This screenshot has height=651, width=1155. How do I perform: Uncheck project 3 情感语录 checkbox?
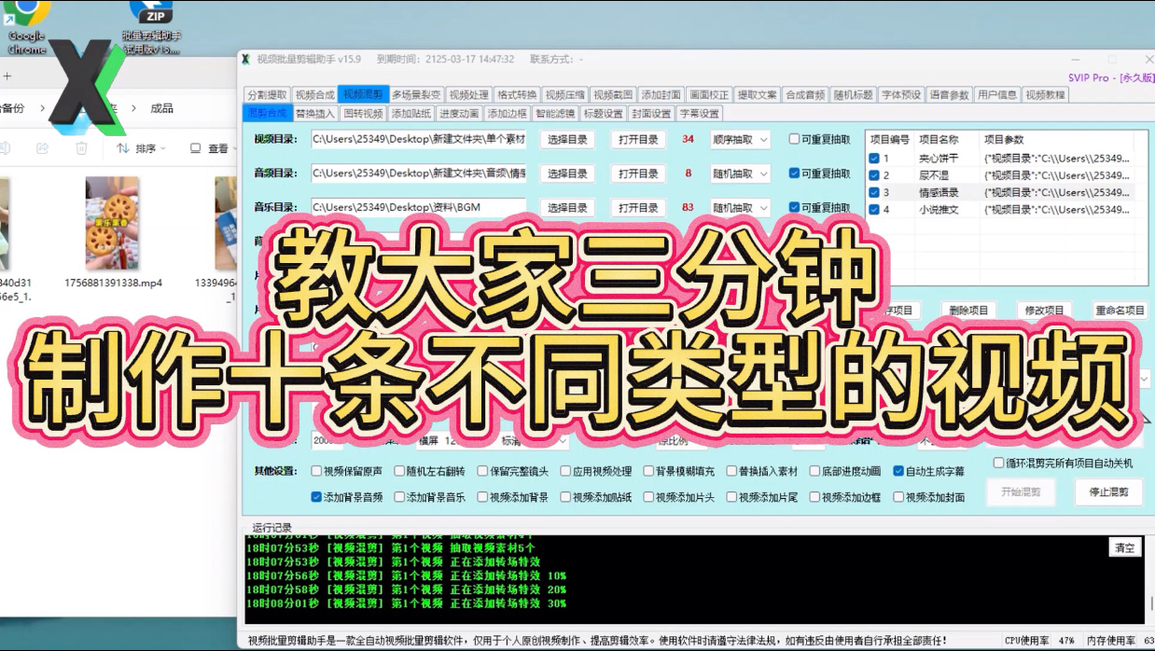(874, 192)
